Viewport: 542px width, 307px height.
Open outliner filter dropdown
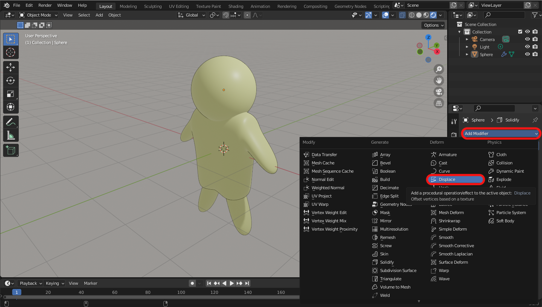[536, 15]
